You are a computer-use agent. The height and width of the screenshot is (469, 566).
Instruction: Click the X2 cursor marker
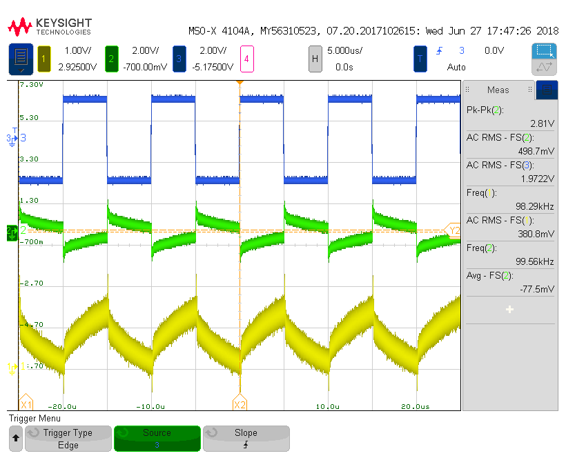[240, 405]
